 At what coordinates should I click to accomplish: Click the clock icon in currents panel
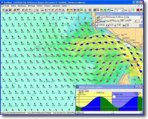[128, 25]
